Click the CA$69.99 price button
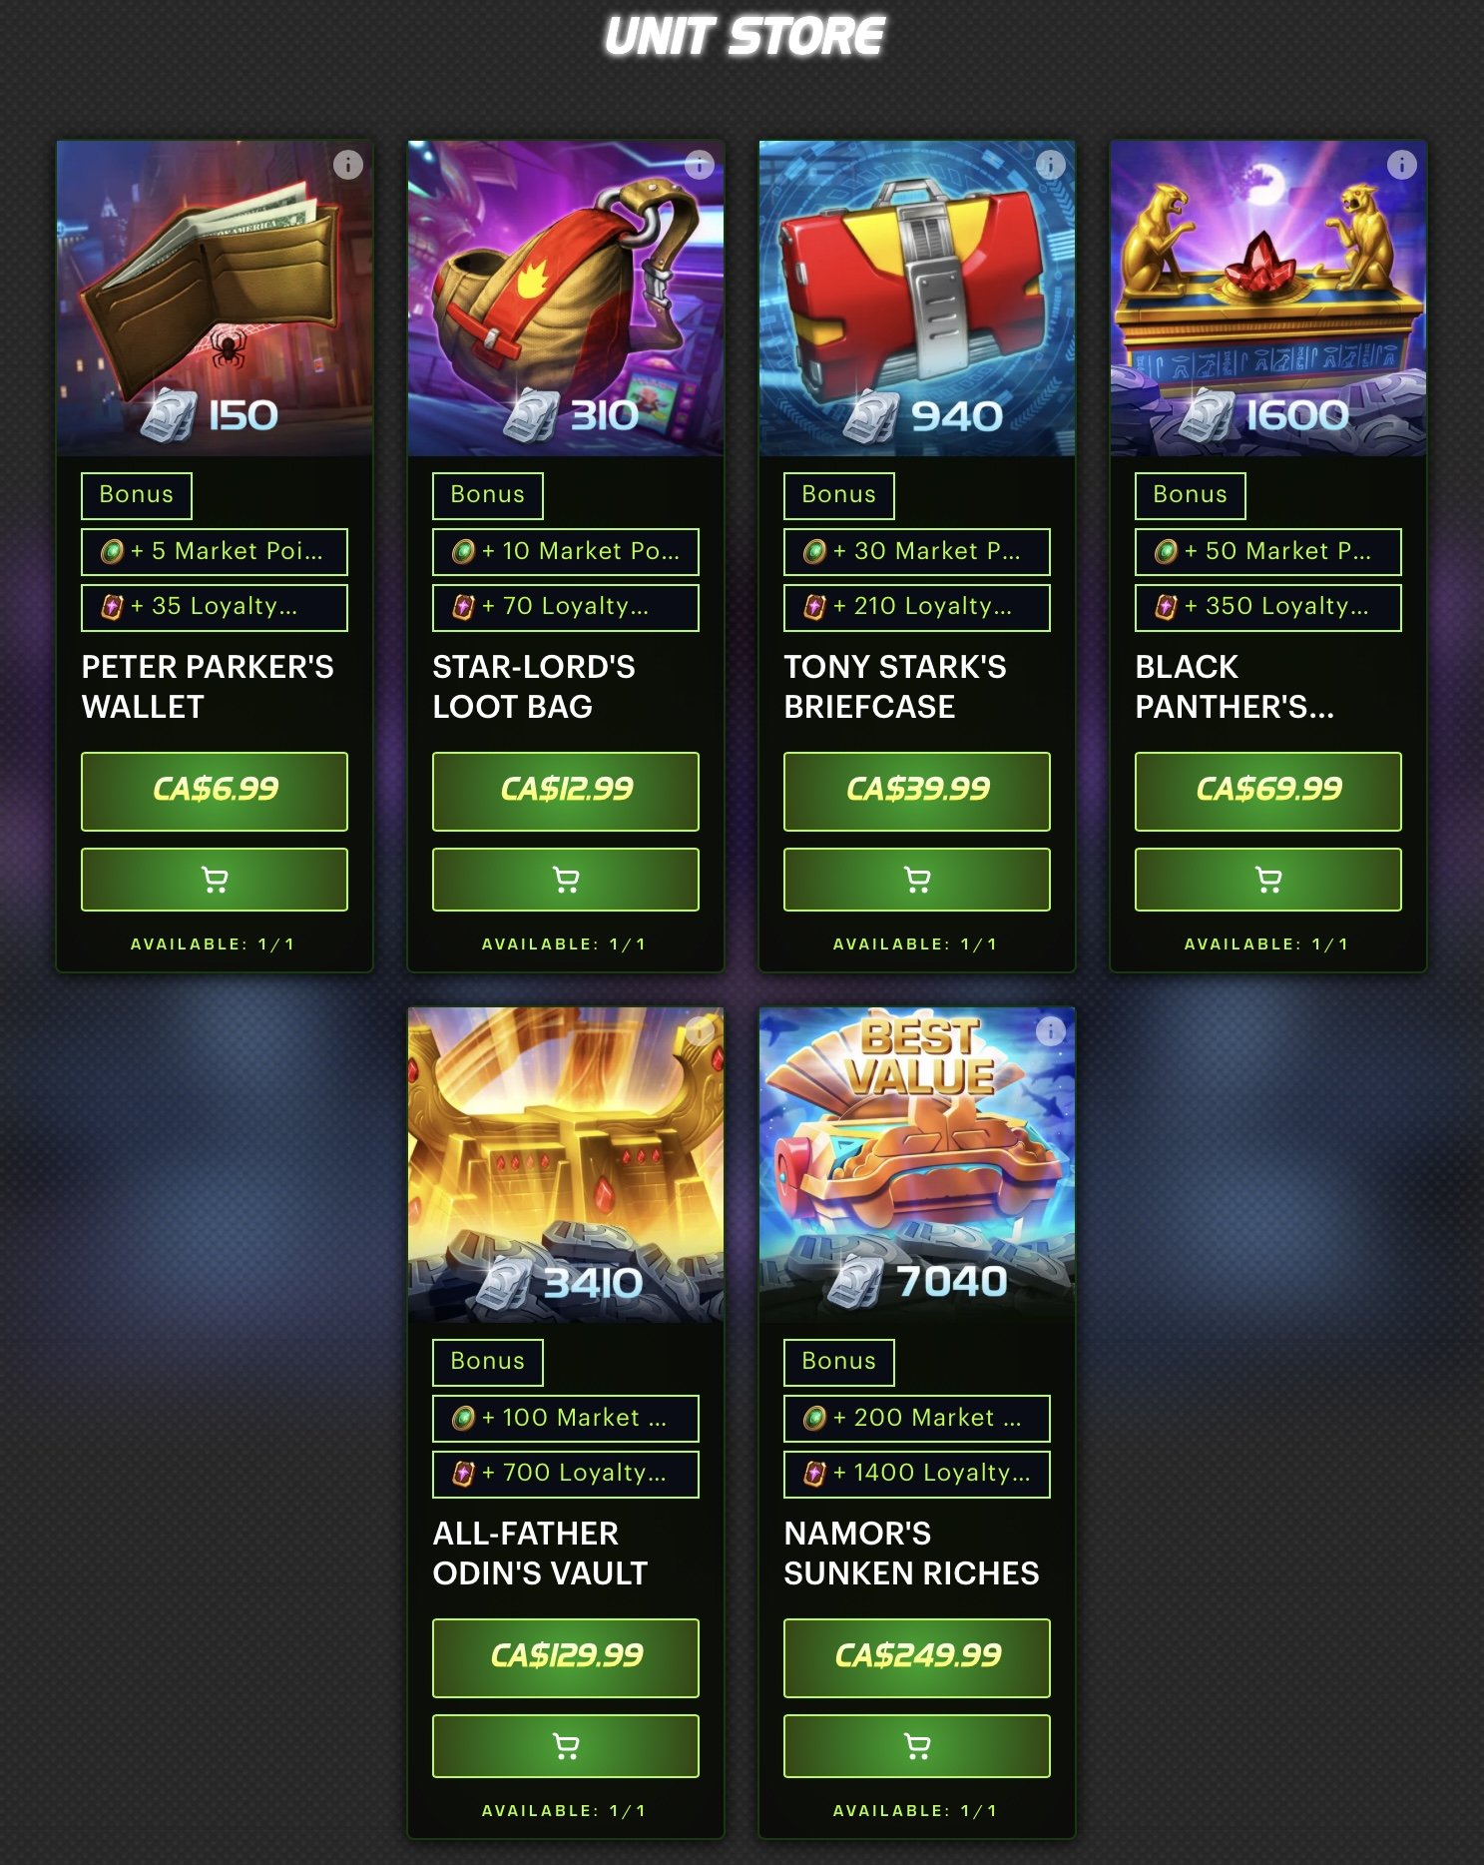1484x1865 pixels. [1268, 792]
